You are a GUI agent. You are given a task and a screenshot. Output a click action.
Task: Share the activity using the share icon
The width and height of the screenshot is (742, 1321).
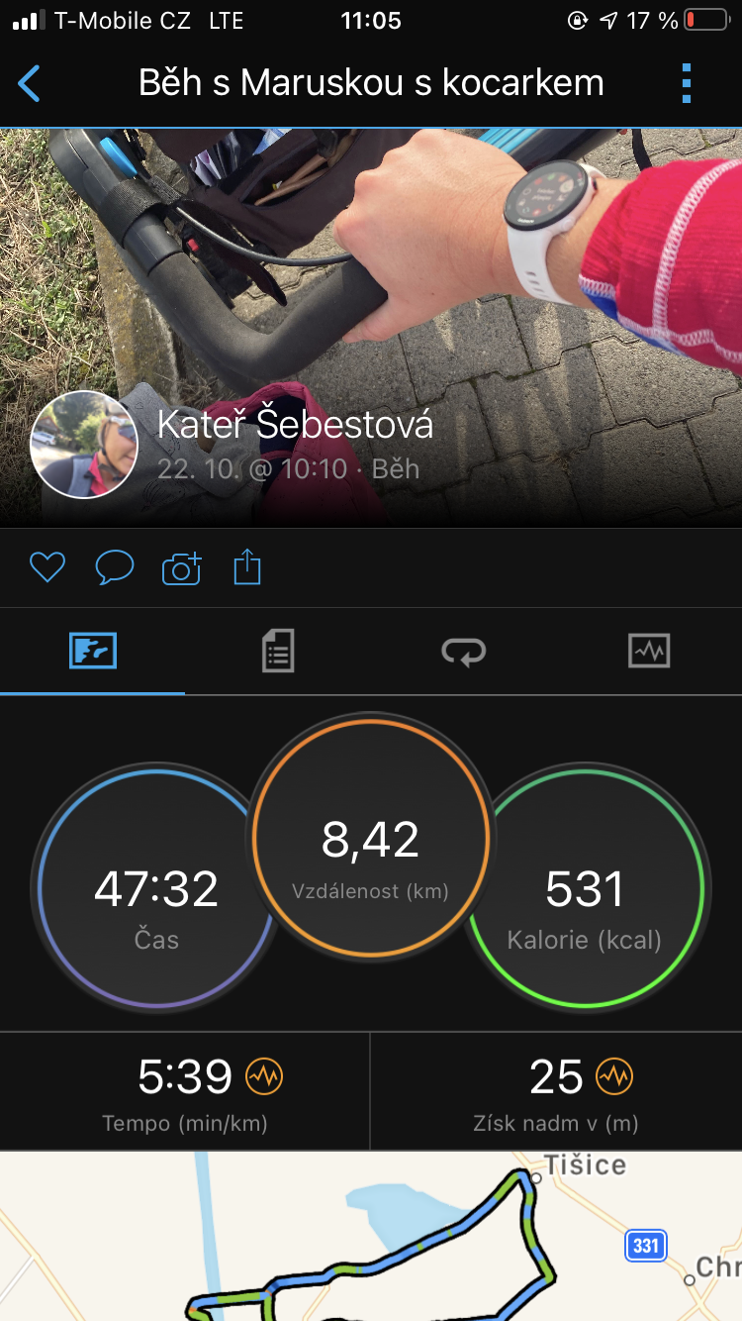point(247,567)
